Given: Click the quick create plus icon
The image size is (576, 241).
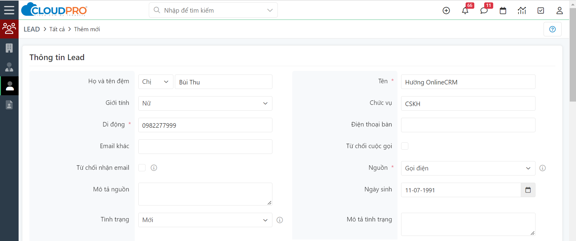Looking at the screenshot, I should click(446, 11).
